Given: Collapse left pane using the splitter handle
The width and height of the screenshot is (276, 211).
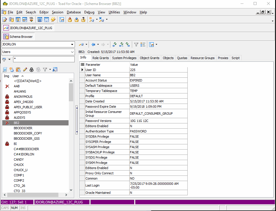Looking at the screenshot, I should (77, 120).
